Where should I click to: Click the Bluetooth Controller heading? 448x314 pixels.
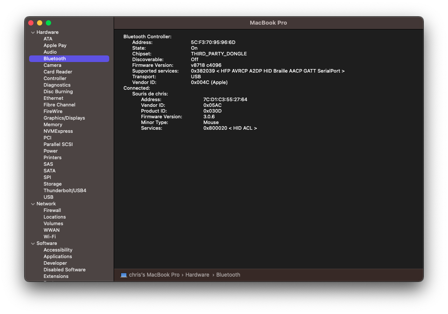pos(148,37)
